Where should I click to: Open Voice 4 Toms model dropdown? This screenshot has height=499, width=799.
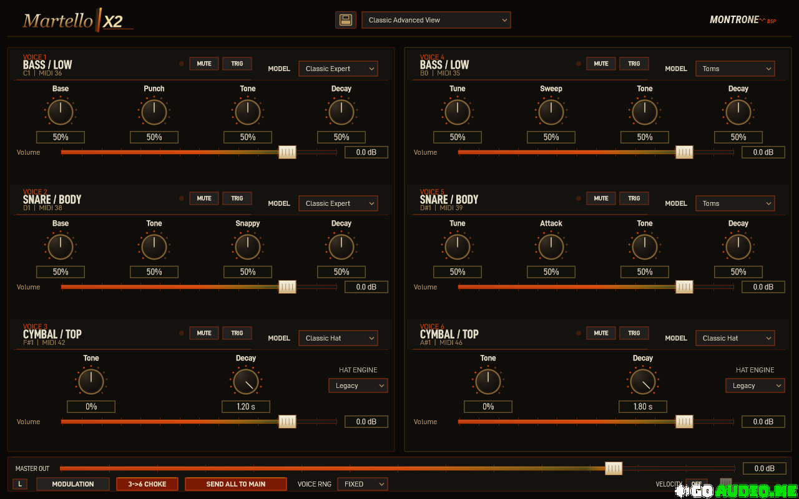pos(735,69)
